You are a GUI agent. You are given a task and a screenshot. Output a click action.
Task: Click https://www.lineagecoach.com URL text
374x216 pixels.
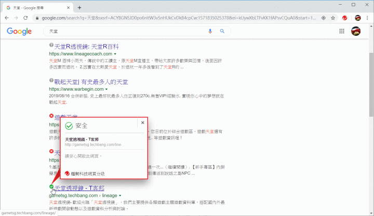(81, 54)
